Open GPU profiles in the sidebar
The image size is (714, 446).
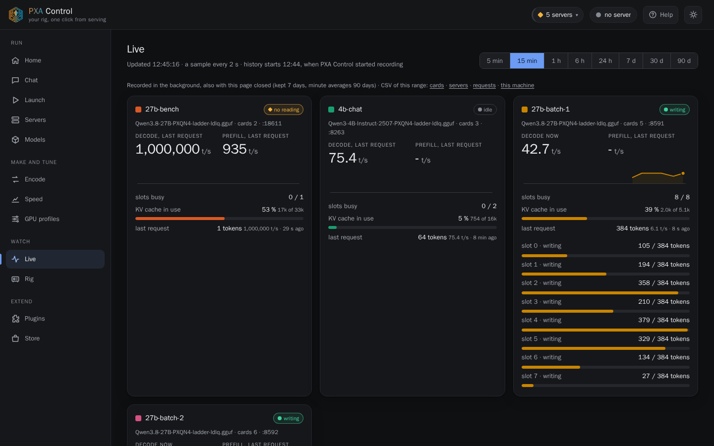pos(55,219)
